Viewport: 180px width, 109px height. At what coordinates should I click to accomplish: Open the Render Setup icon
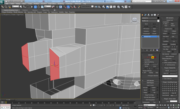123,7
